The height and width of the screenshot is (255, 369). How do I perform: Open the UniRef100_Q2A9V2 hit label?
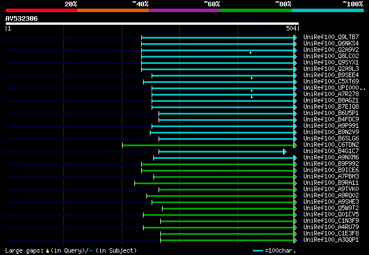coord(331,50)
